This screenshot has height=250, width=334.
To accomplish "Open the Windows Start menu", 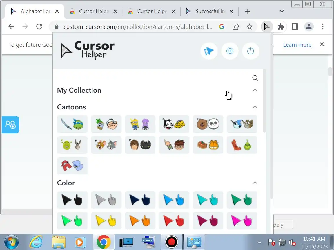I will coord(12,242).
